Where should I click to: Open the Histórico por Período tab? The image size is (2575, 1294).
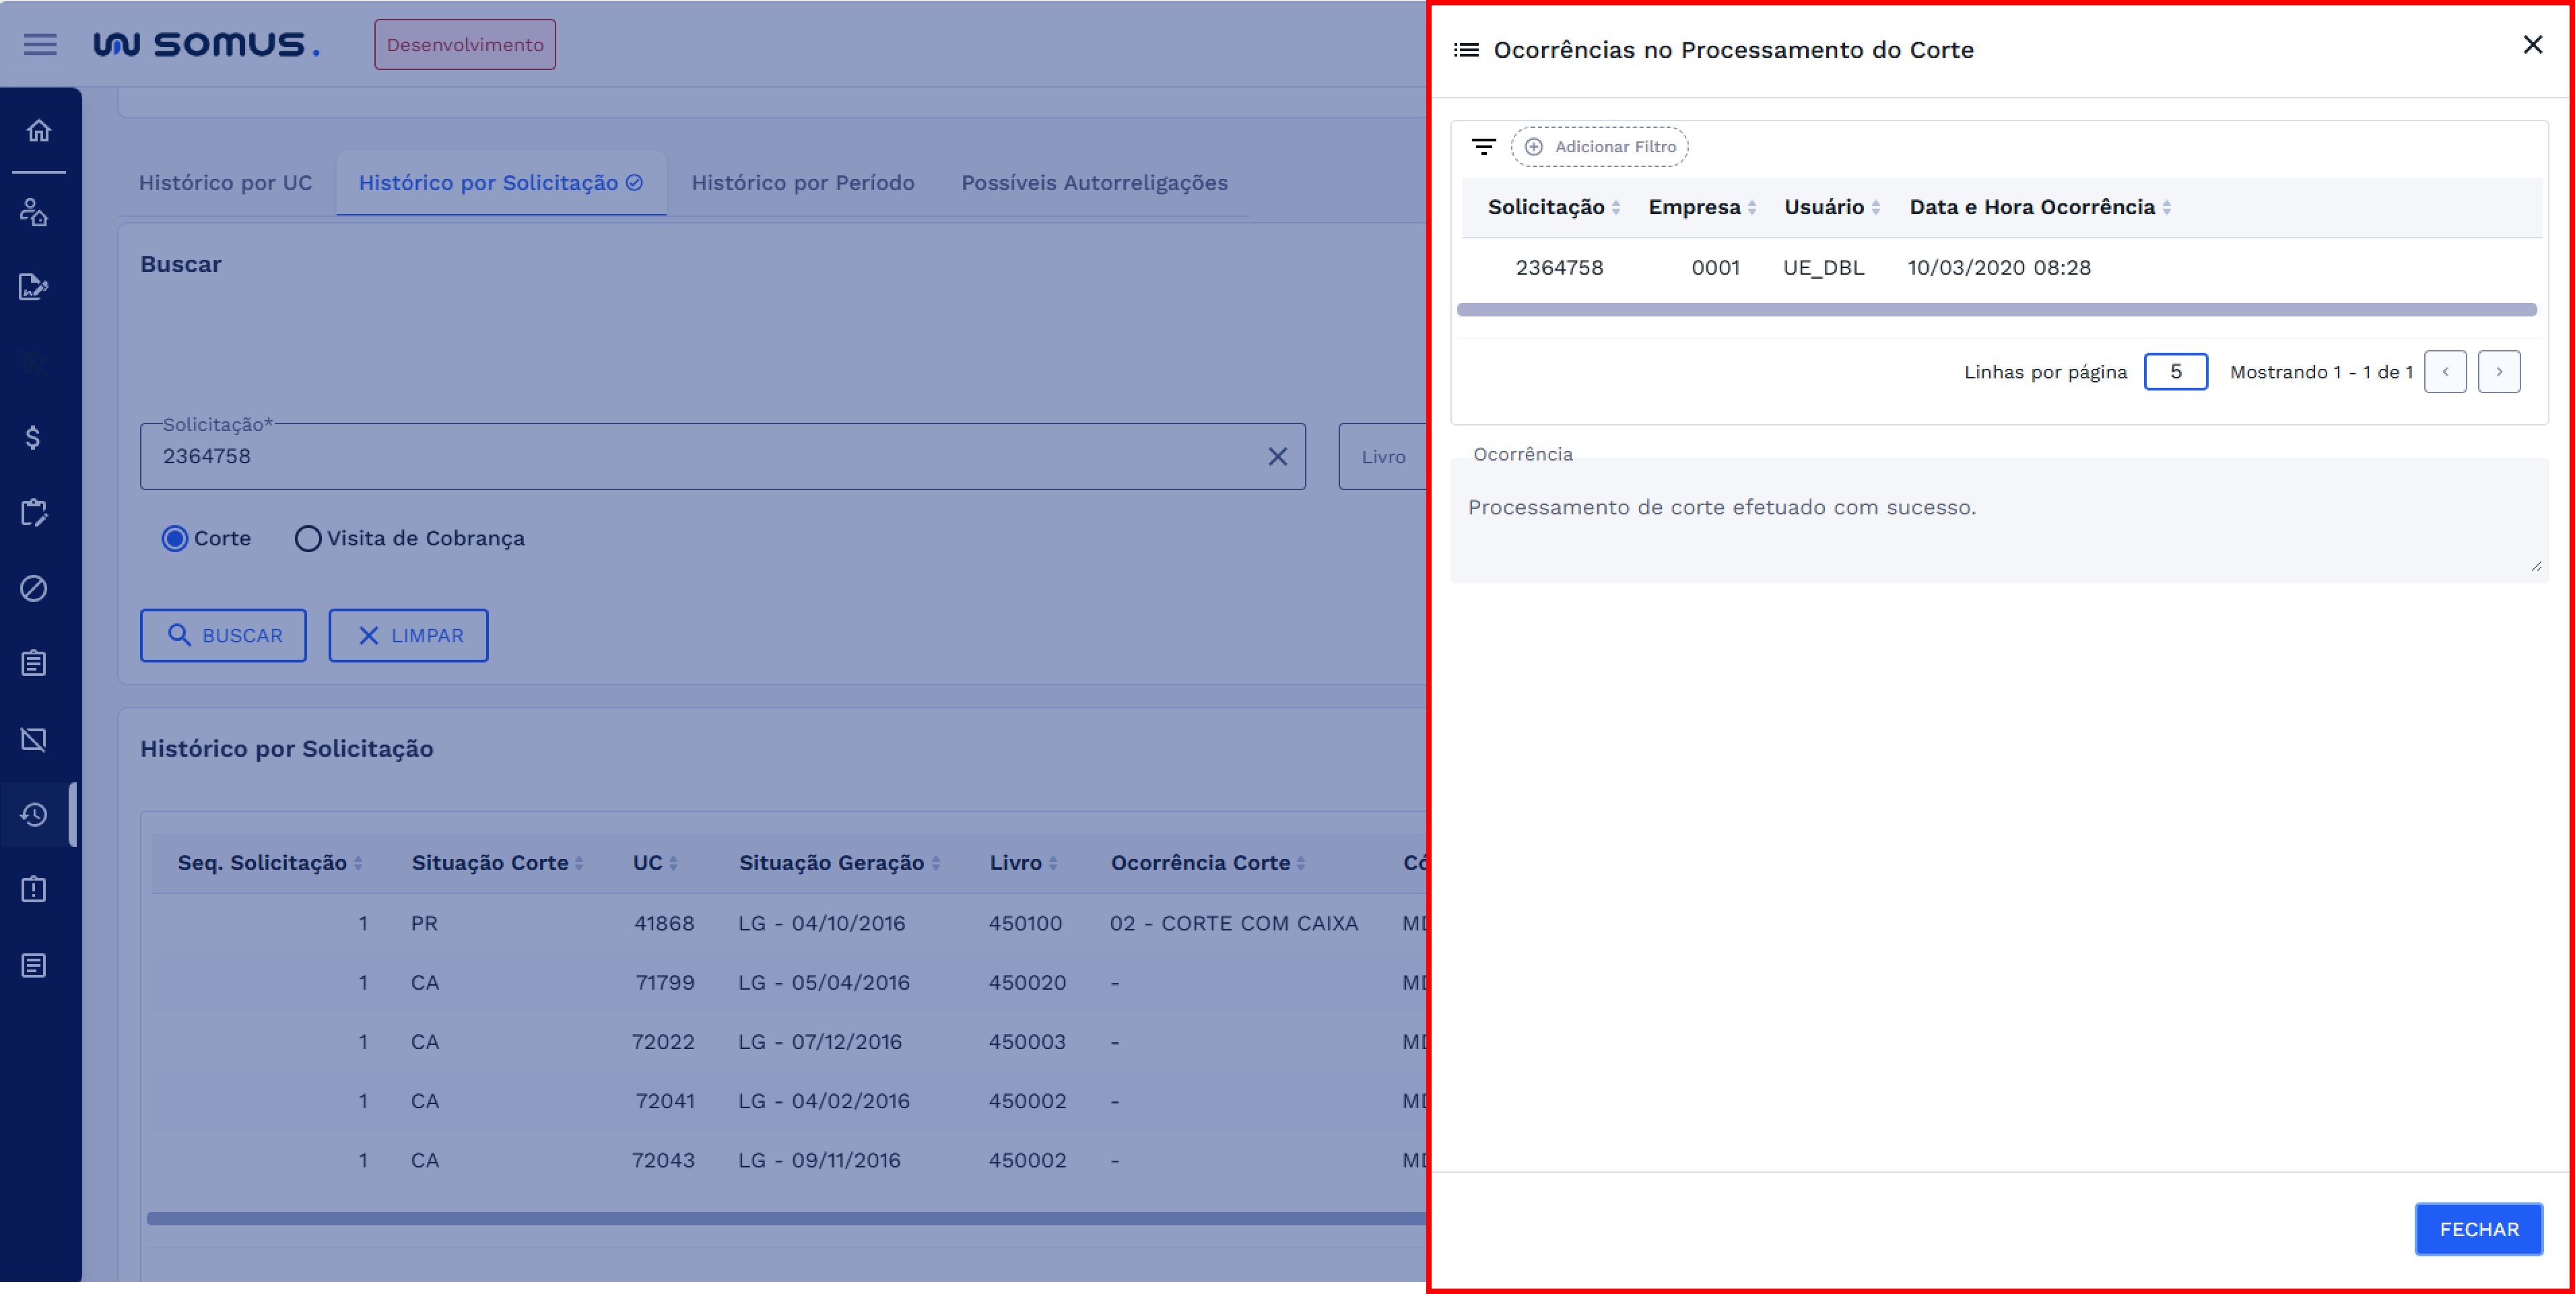(803, 183)
